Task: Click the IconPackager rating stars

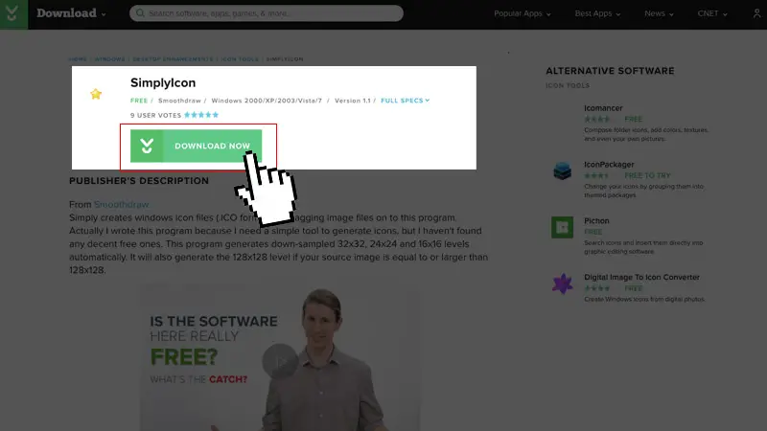Action: [596, 175]
